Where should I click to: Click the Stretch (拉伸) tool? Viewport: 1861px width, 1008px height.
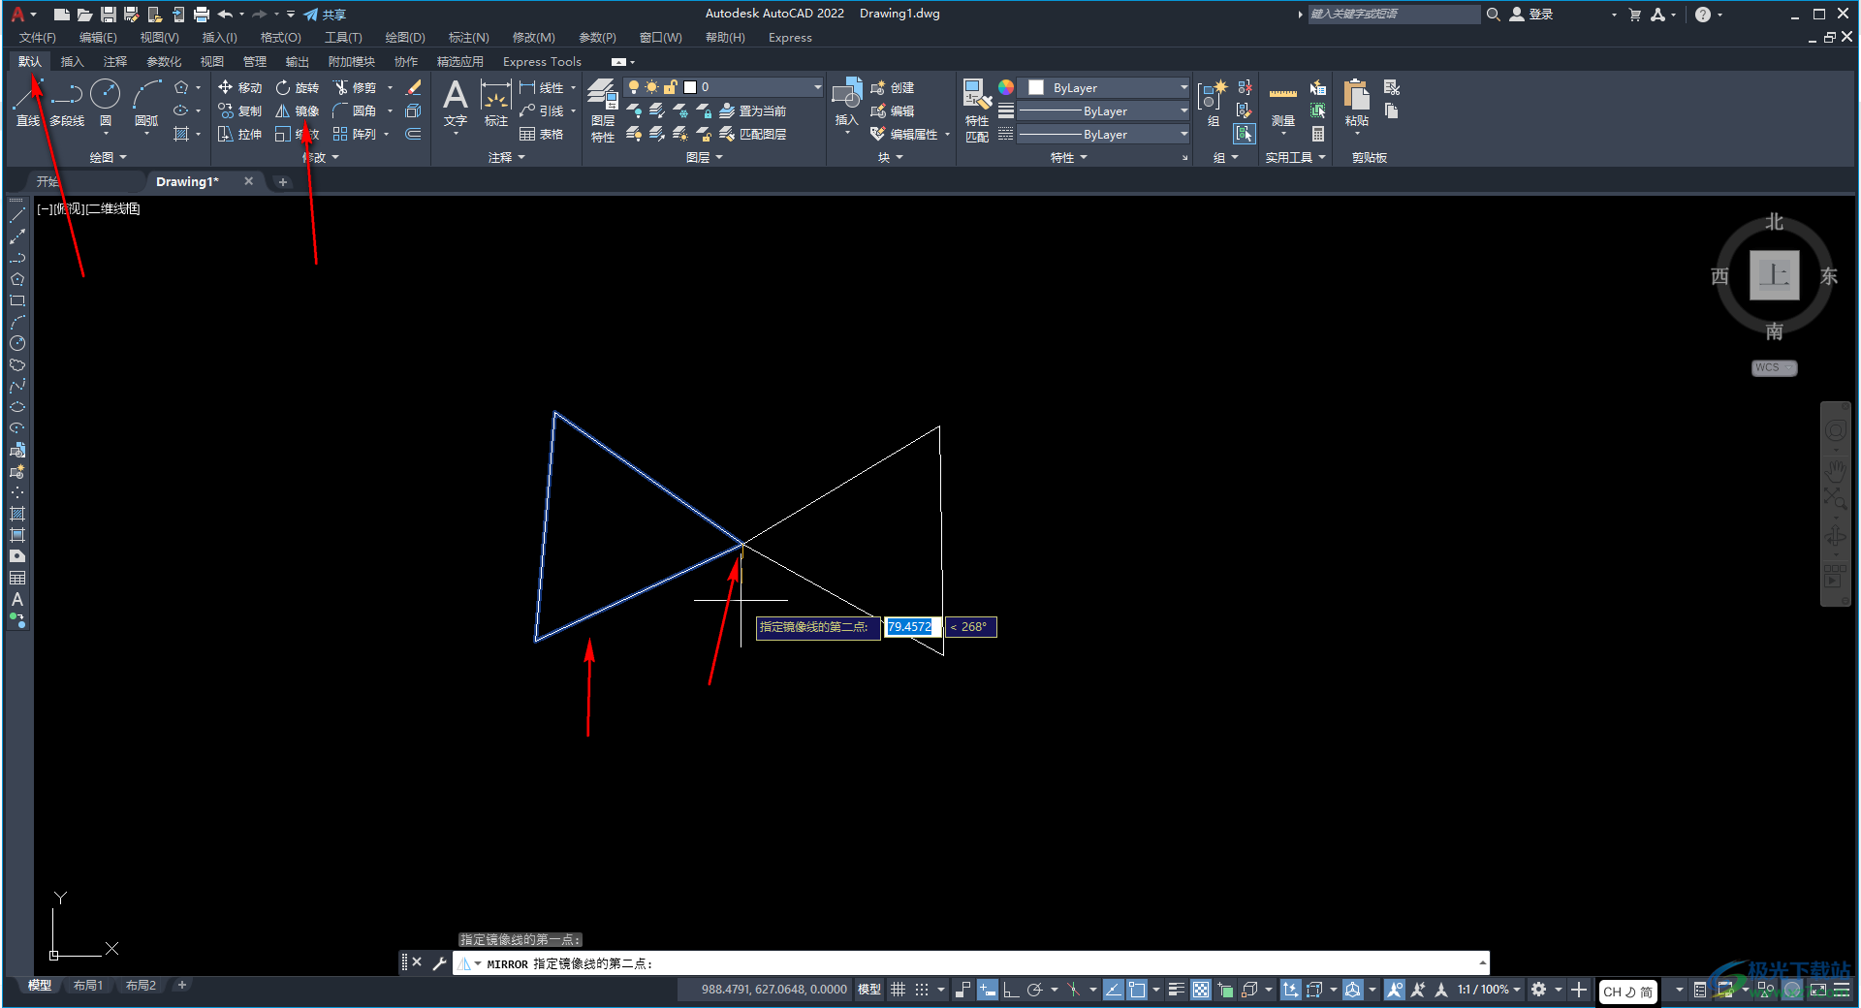pos(239,134)
